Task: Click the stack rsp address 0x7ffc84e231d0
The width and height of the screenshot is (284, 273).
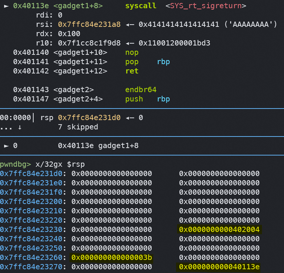Action: point(89,118)
